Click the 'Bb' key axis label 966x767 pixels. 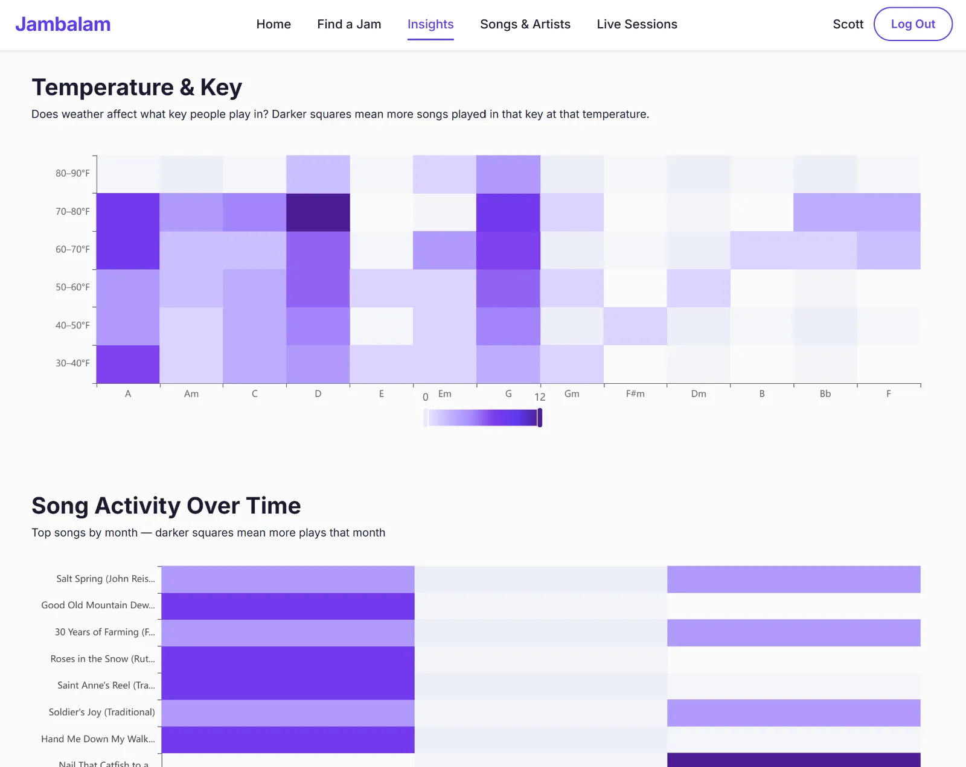click(825, 393)
